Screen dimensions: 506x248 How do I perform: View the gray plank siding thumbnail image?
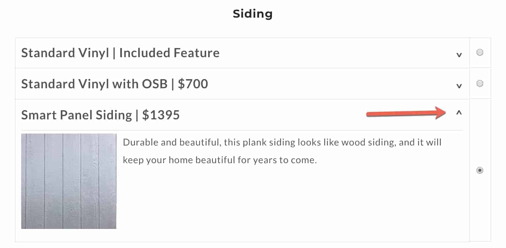click(x=69, y=181)
